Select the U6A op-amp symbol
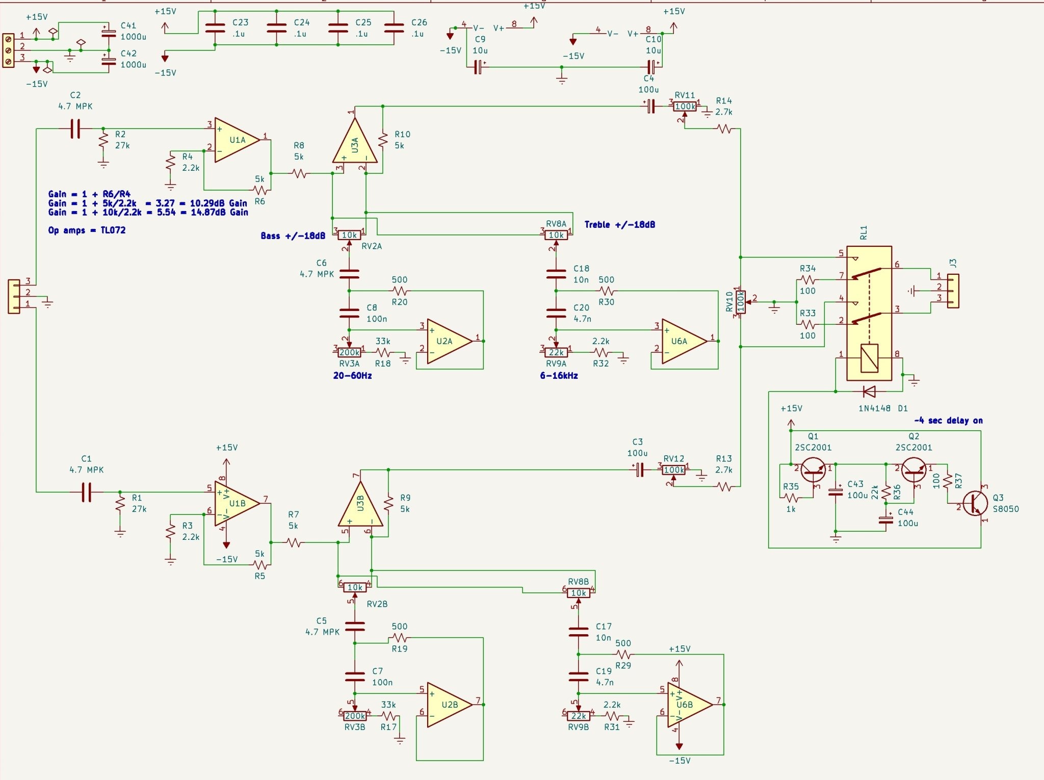The image size is (1044, 780). 684,341
